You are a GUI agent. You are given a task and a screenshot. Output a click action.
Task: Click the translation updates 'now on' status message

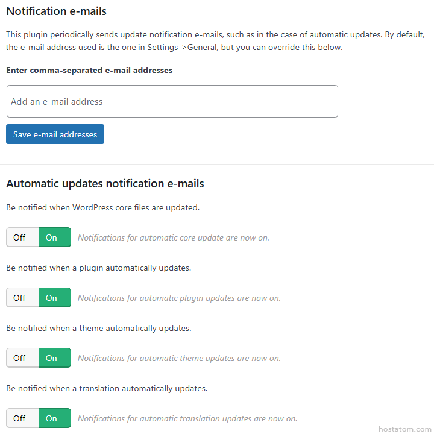(x=187, y=418)
